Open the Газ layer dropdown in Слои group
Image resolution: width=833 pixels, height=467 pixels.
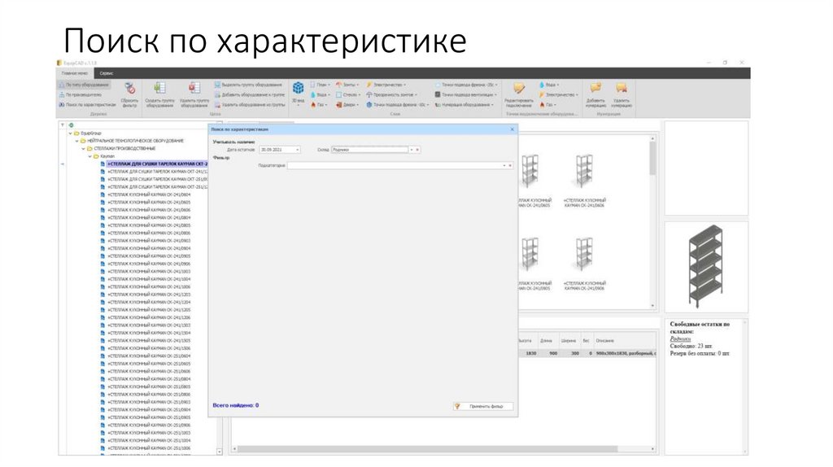coord(319,105)
